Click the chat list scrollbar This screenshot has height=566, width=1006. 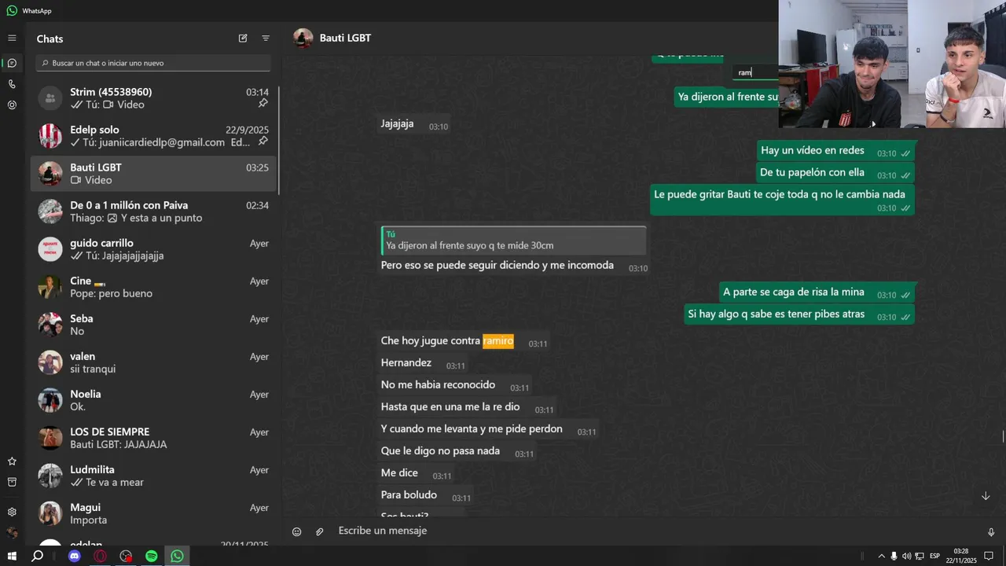coord(278,141)
